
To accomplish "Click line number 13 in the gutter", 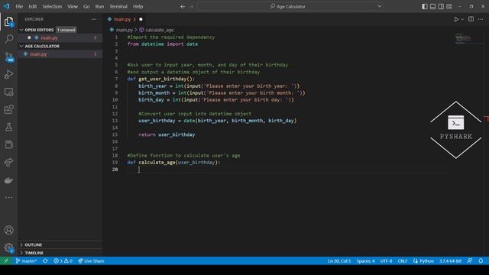I will 115,121.
